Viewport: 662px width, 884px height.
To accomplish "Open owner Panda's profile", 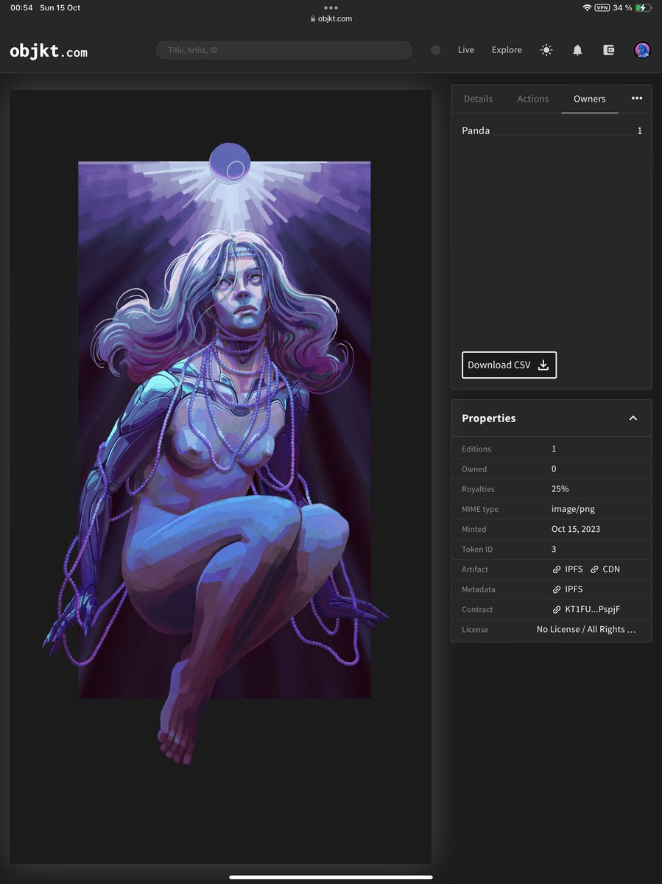I will [476, 130].
